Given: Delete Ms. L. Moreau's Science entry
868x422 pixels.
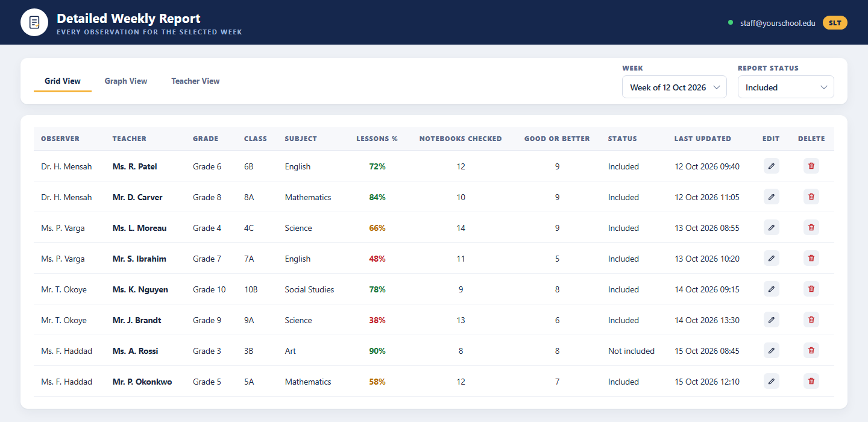Looking at the screenshot, I should click(x=811, y=227).
